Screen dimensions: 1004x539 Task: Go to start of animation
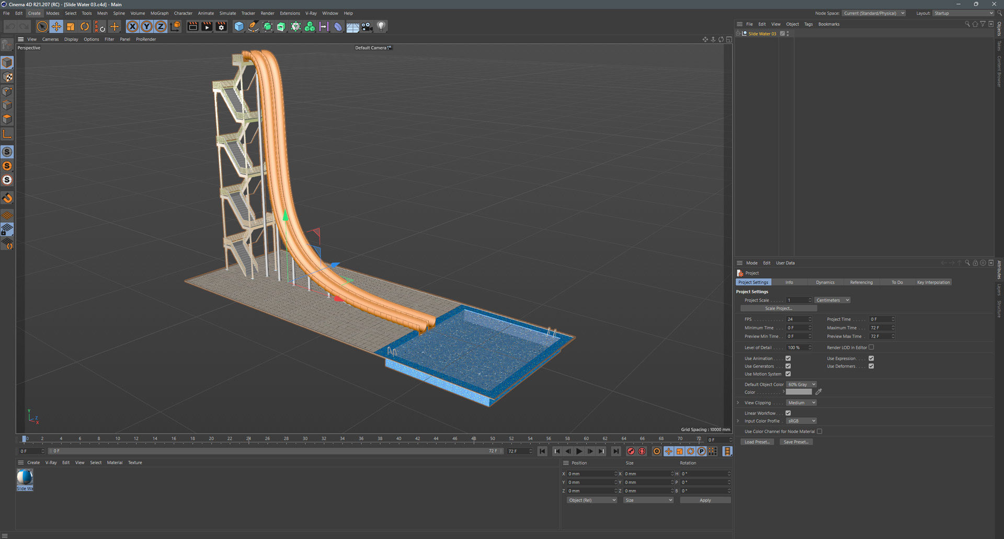click(x=542, y=451)
